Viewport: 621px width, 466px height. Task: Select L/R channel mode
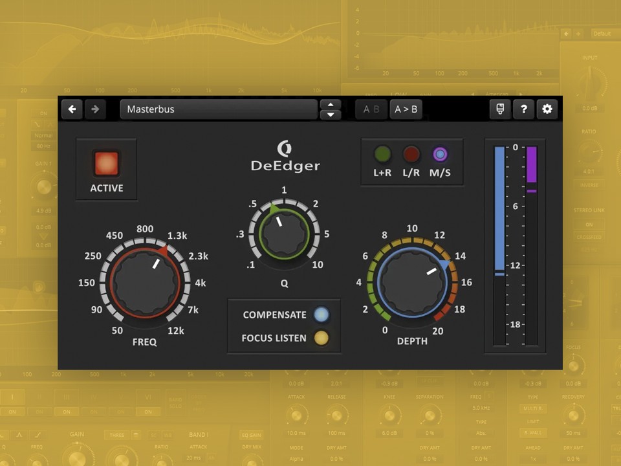point(411,155)
